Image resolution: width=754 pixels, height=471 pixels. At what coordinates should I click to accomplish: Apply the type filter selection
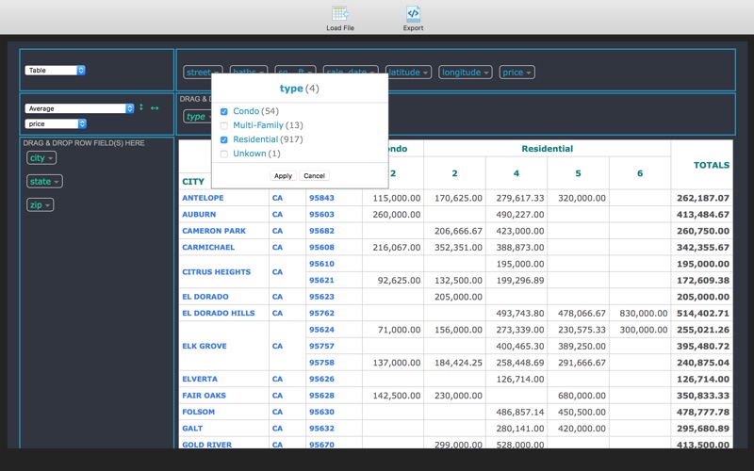pyautogui.click(x=283, y=176)
